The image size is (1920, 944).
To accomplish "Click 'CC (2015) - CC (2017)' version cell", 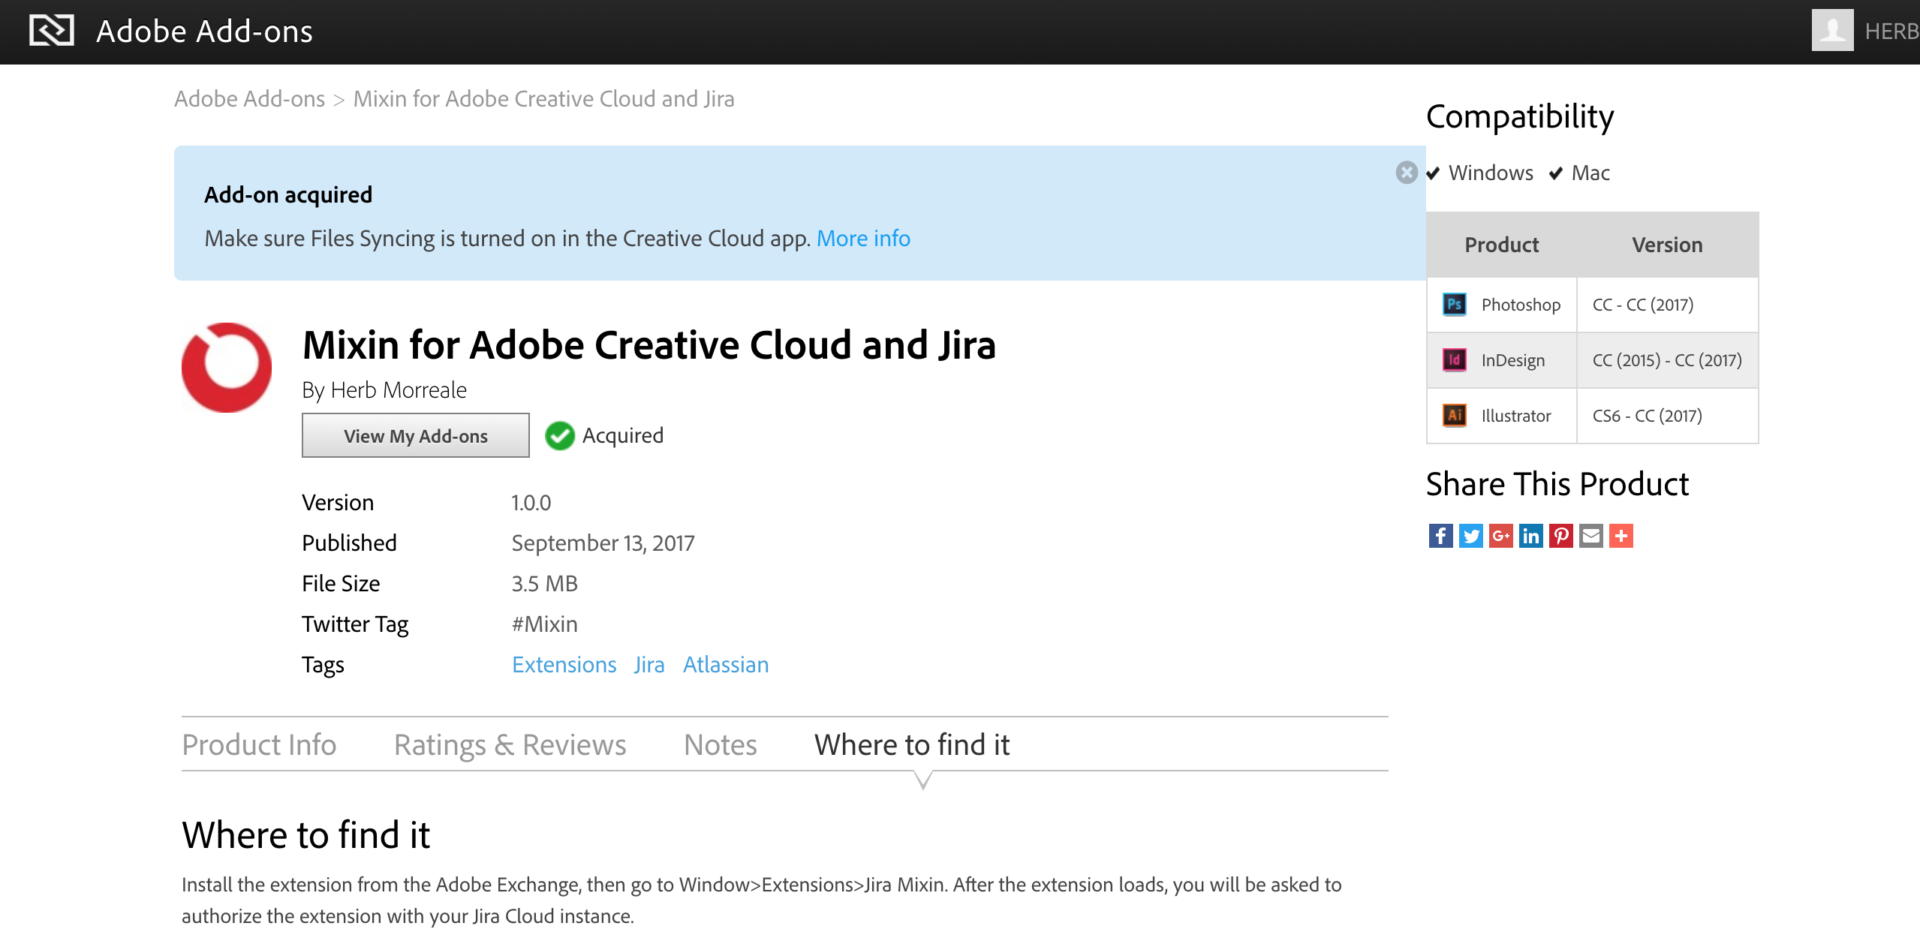I will tap(1667, 360).
